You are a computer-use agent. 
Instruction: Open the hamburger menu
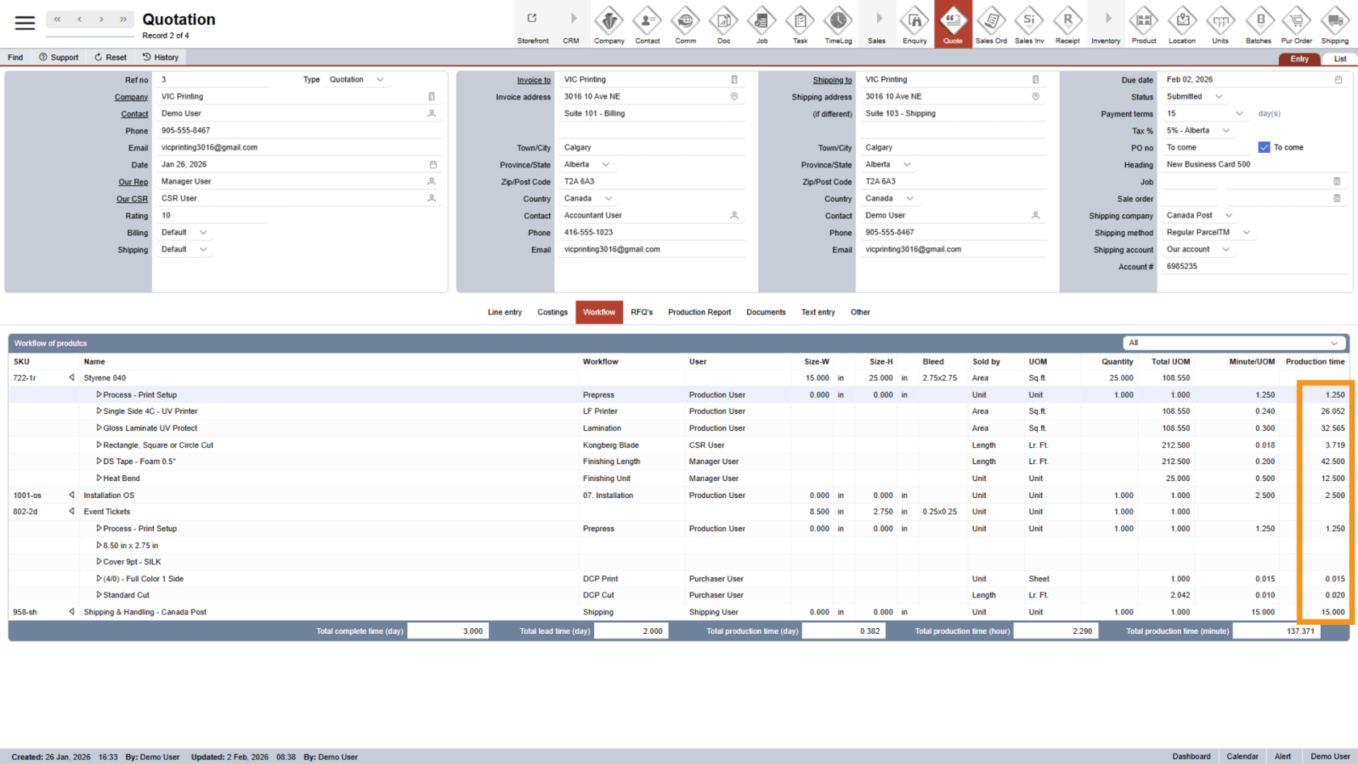24,23
